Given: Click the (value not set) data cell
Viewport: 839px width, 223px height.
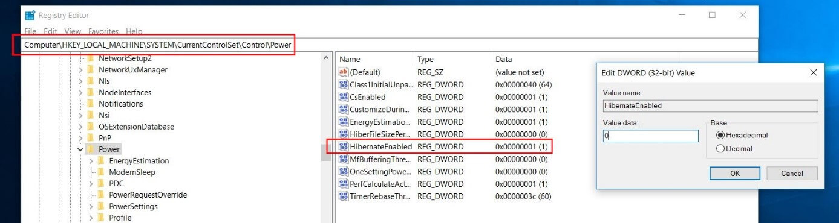Looking at the screenshot, I should pyautogui.click(x=520, y=72).
